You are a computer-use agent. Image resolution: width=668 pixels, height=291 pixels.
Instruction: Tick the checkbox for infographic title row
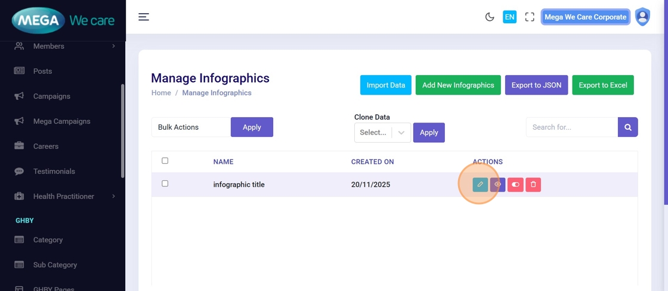(165, 184)
